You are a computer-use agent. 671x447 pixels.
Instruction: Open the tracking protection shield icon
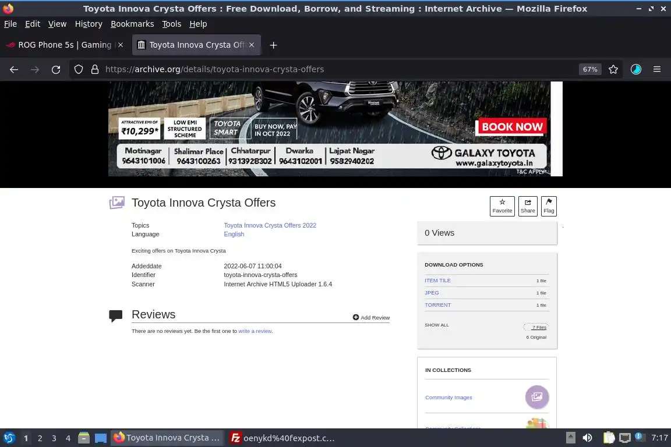(x=78, y=69)
